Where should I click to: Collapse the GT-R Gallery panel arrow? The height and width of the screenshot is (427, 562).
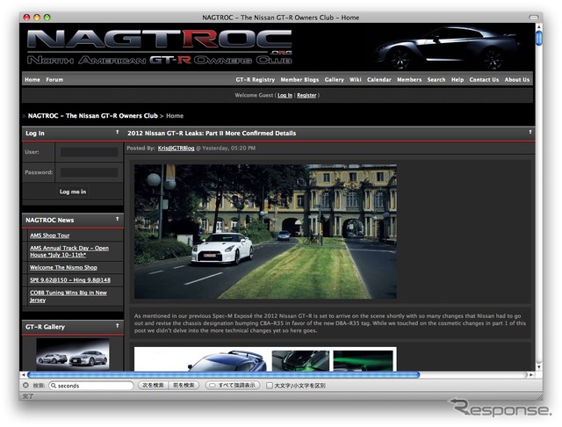coord(117,326)
